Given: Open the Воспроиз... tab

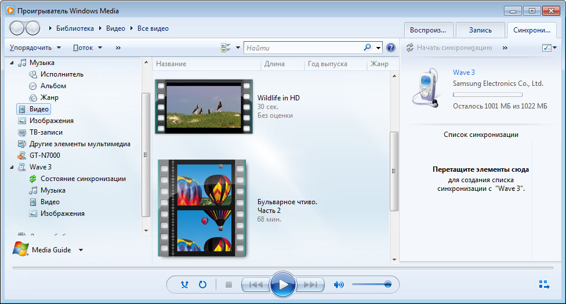Looking at the screenshot, I should pyautogui.click(x=428, y=30).
